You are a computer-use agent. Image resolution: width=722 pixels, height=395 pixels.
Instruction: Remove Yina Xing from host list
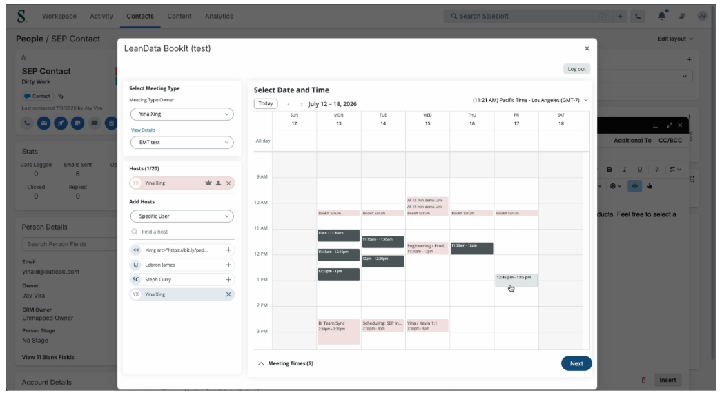(228, 294)
